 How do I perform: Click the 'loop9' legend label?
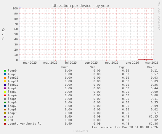point(12,113)
